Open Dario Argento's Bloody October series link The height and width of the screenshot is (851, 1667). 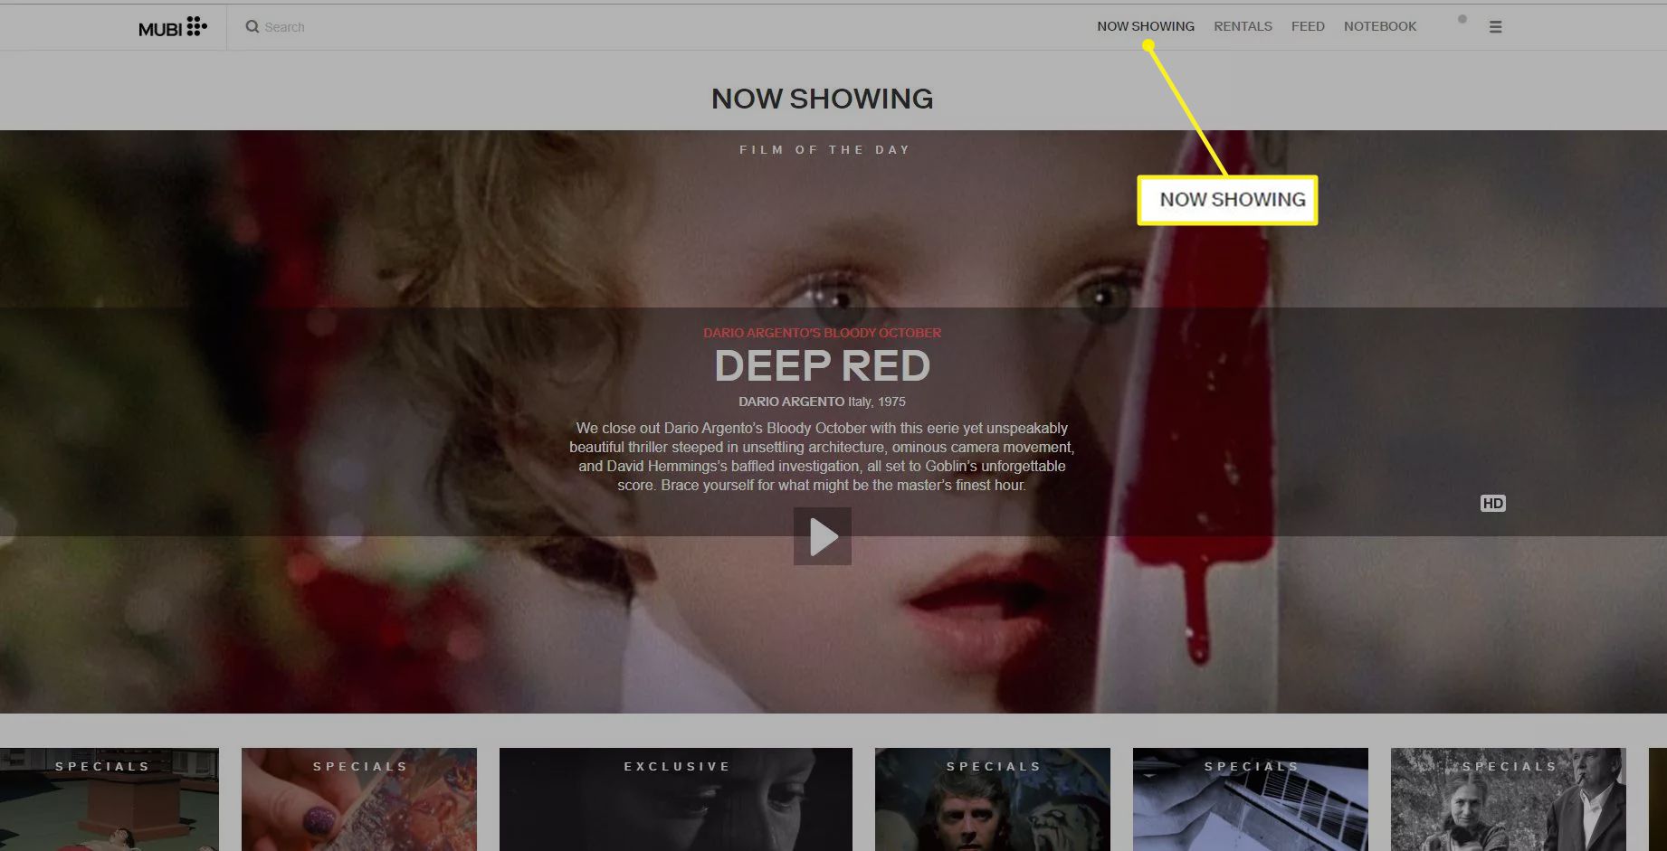tap(823, 333)
